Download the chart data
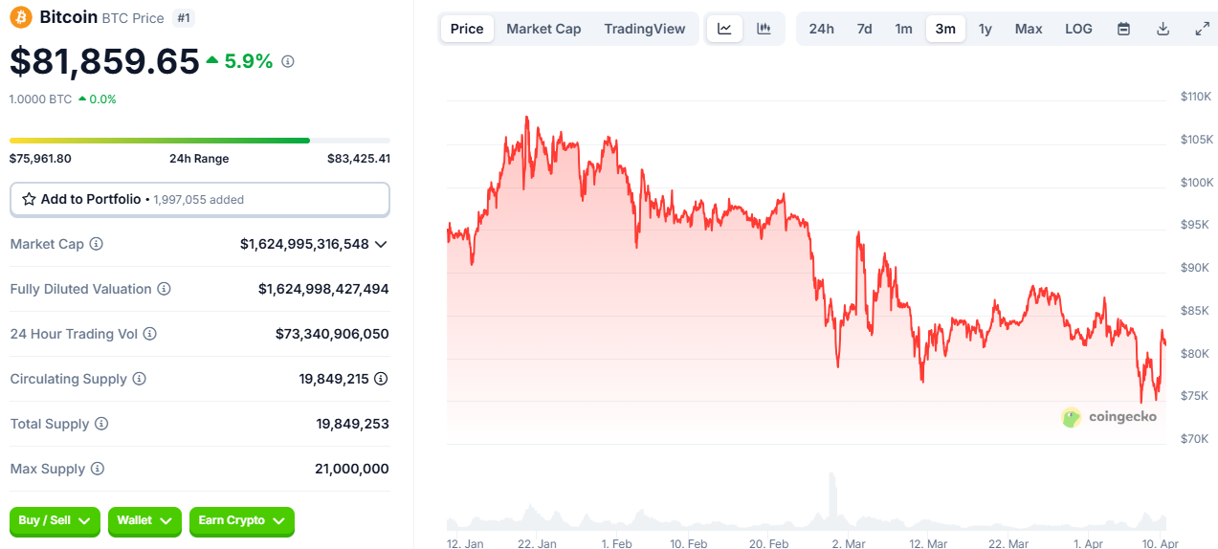Screen dimensions: 1218x549 (1163, 29)
